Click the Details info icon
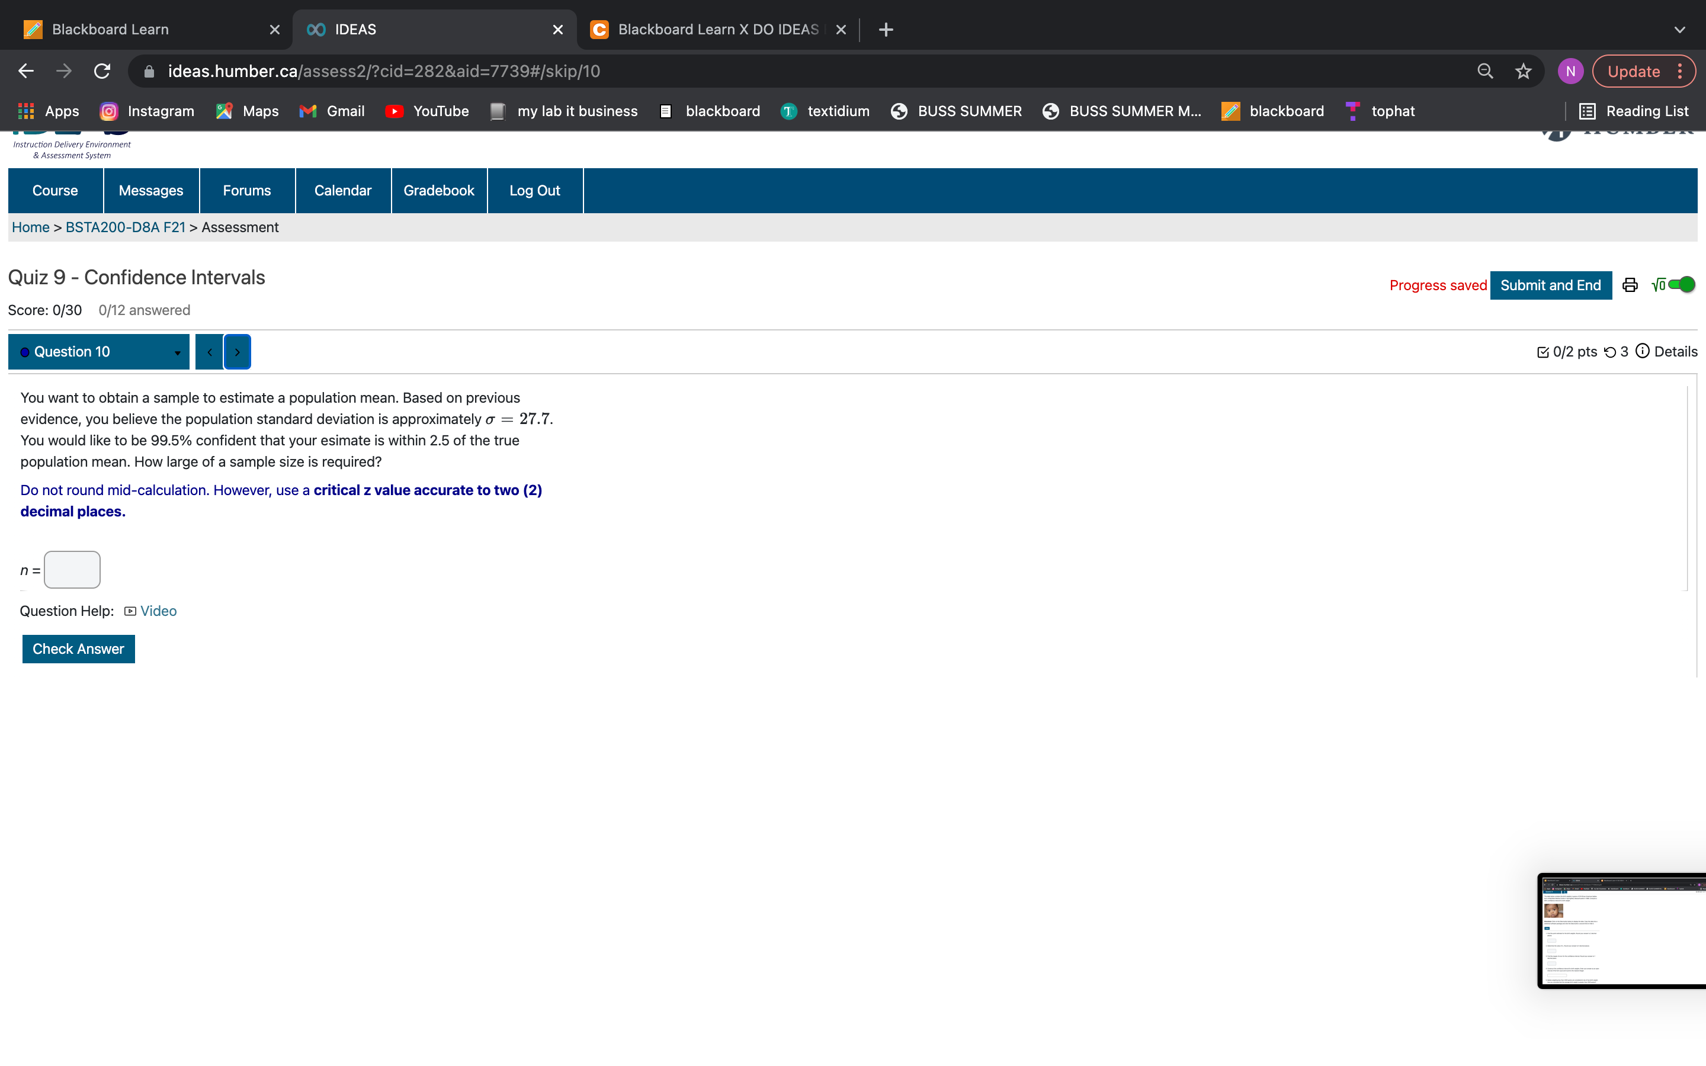The height and width of the screenshot is (1066, 1706). (1643, 351)
